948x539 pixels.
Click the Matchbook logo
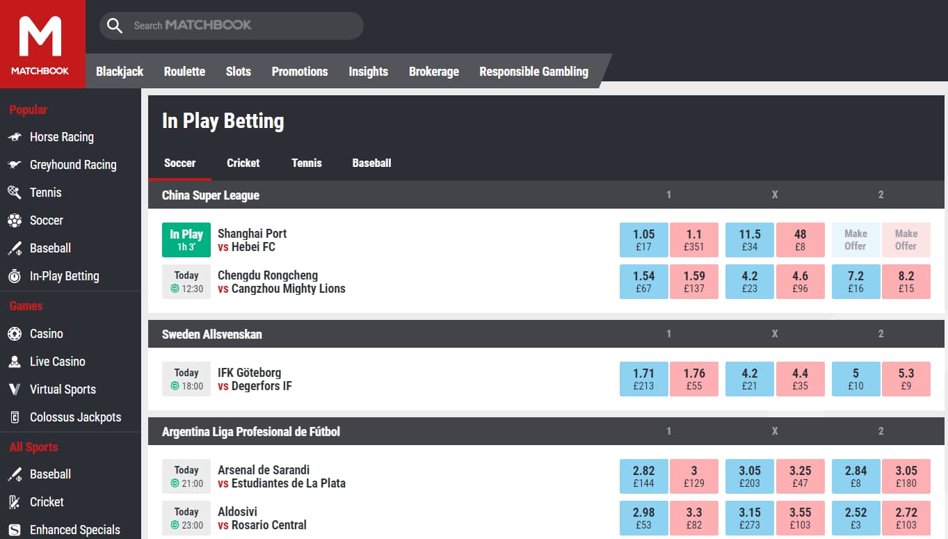tap(42, 44)
